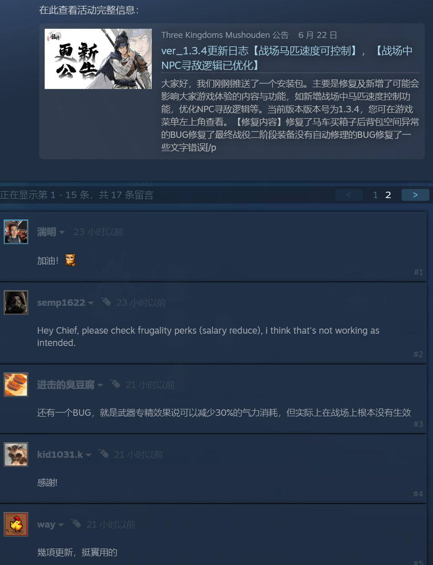Open way's chicken avatar

(16, 524)
